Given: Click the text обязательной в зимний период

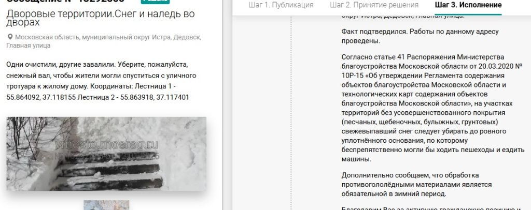Looking at the screenshot, I should pyautogui.click(x=394, y=194).
